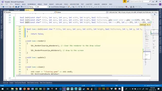
Task: Collapse the Game::update function
Action: [x=26, y=58]
